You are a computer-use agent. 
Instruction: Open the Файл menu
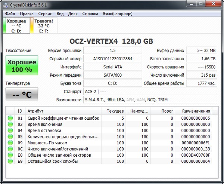point(10,14)
